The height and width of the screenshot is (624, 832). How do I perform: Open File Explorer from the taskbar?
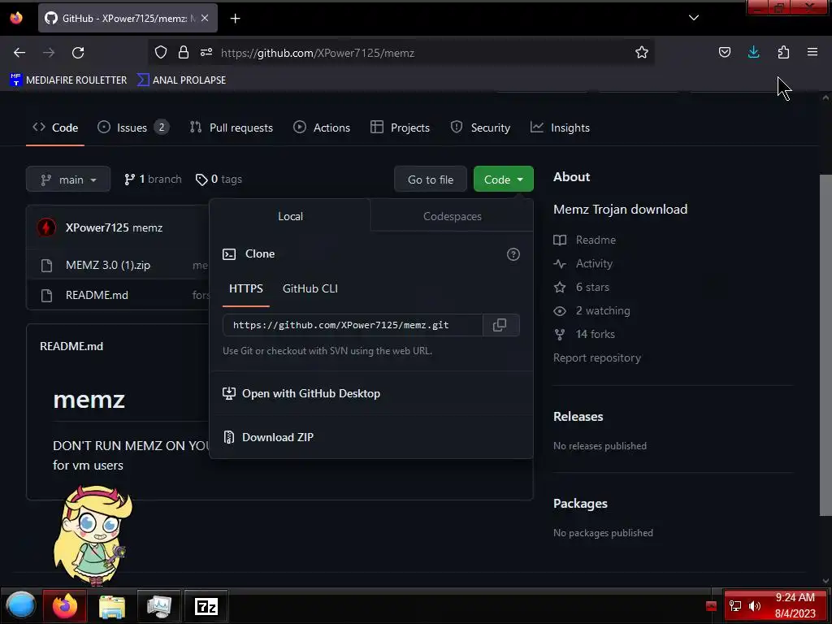pyautogui.click(x=112, y=606)
